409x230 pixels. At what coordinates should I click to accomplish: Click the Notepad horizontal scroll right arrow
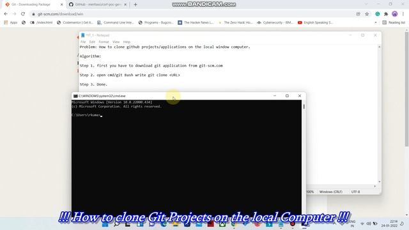(375, 187)
